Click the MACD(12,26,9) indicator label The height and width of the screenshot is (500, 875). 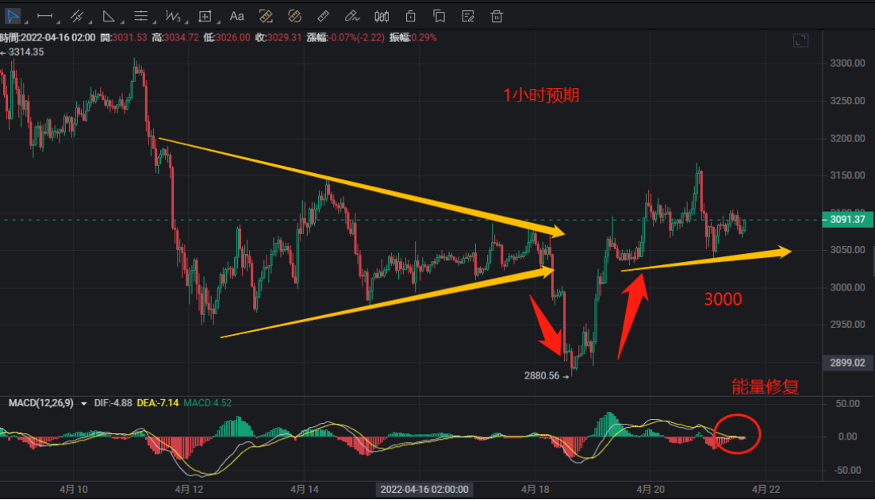pyautogui.click(x=40, y=403)
